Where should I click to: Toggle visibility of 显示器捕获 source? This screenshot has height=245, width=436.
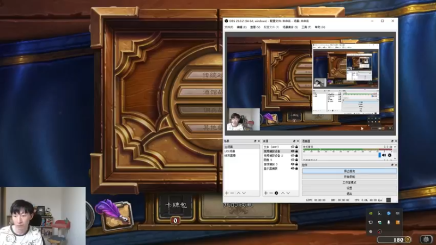[x=293, y=169]
